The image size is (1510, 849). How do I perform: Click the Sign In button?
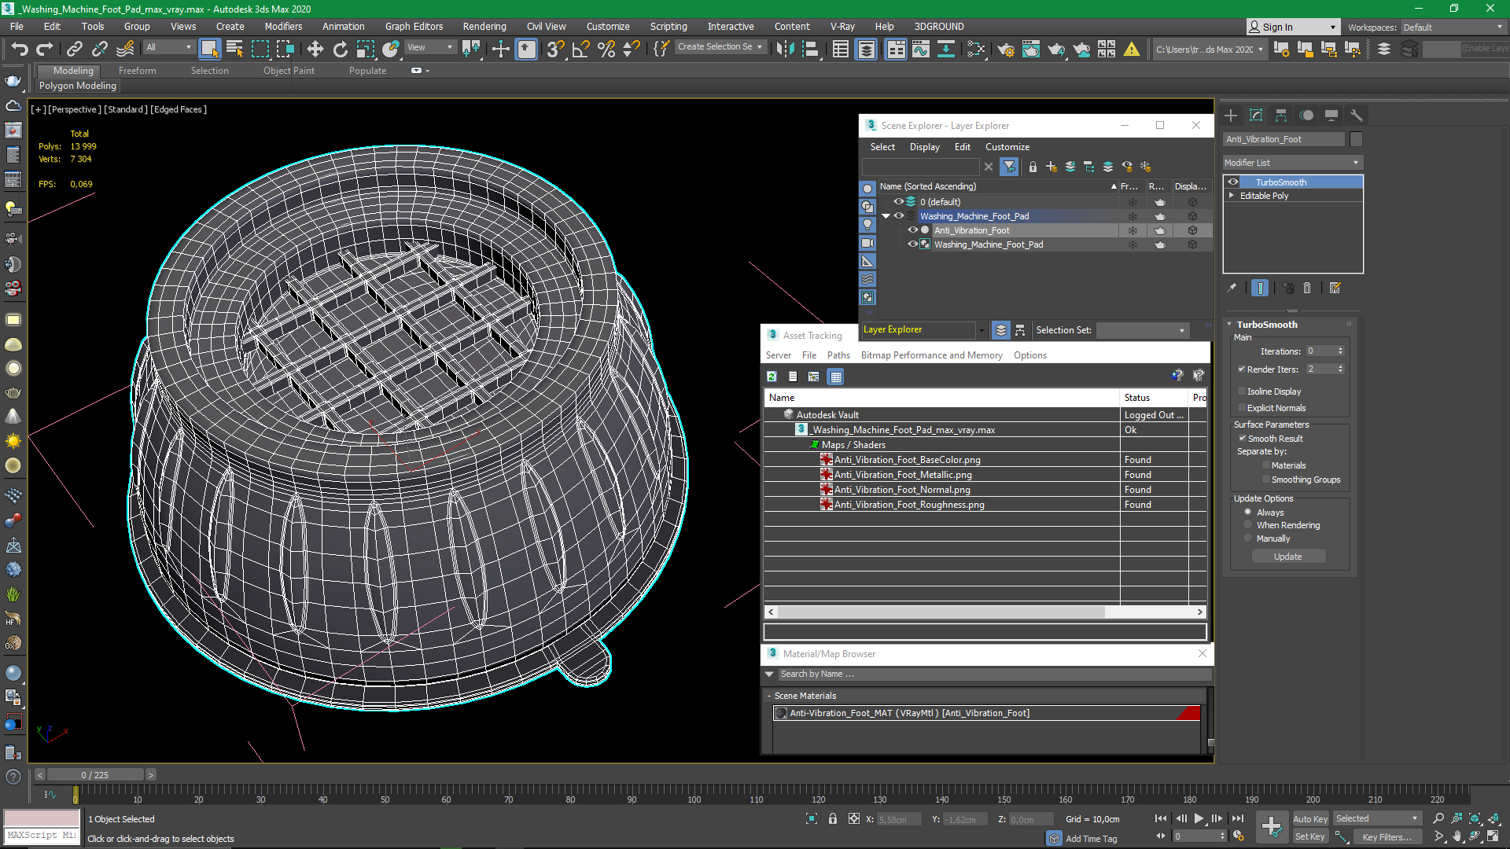point(1292,28)
